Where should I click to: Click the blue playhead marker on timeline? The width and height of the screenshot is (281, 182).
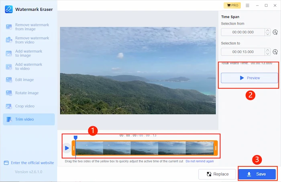pyautogui.click(x=75, y=138)
